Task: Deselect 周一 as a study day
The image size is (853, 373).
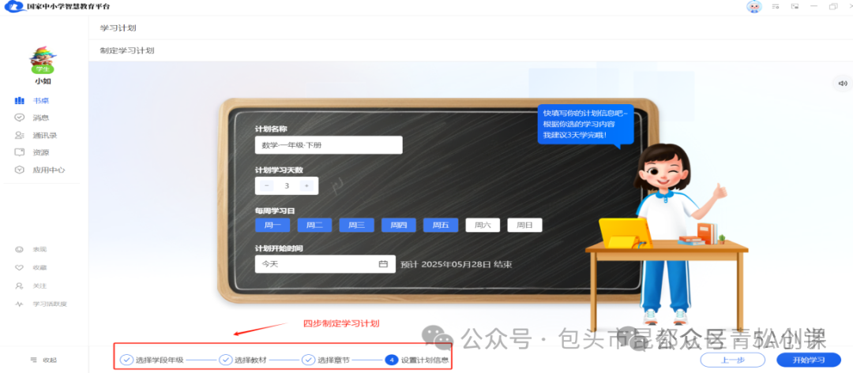Action: pos(272,225)
